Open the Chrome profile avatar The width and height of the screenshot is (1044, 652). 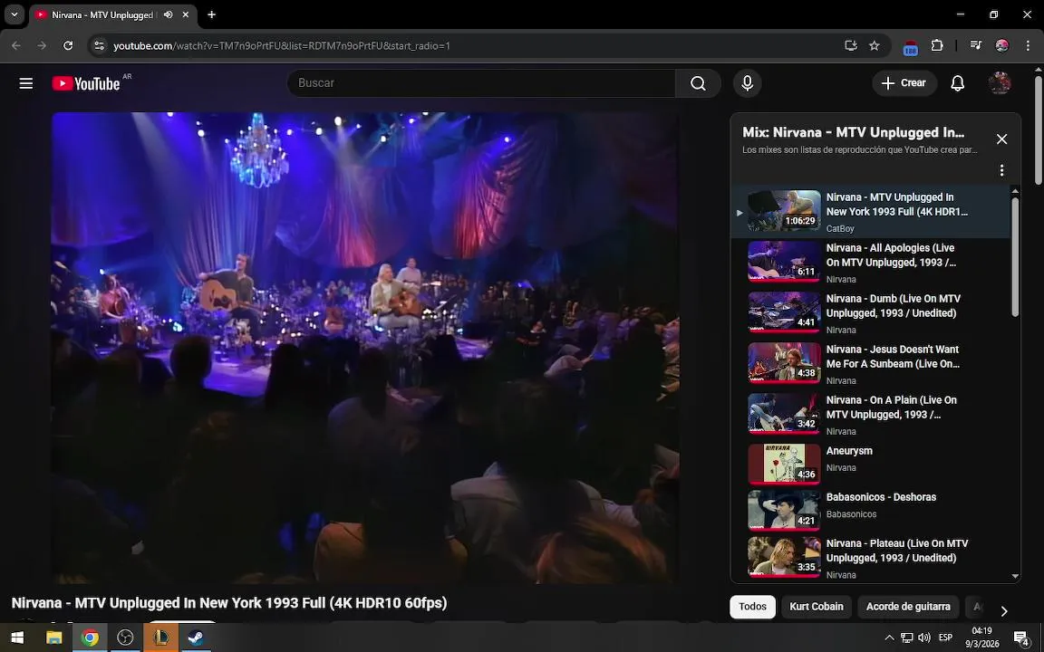pos(1001,45)
